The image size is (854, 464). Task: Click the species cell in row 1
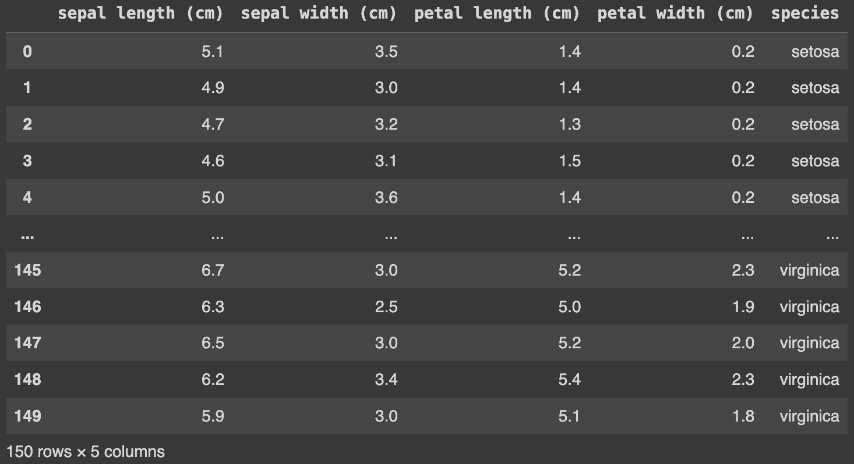point(815,88)
